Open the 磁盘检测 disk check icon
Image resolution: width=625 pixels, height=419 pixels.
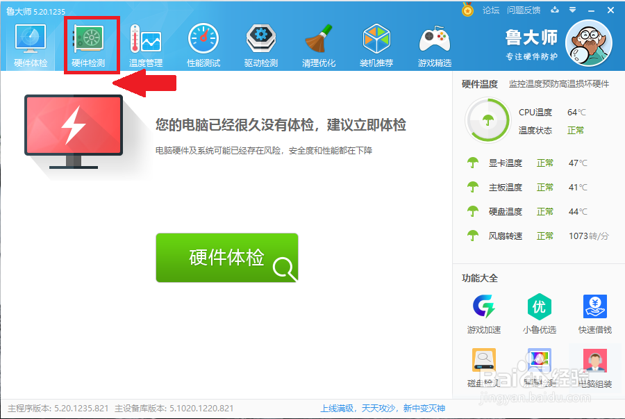click(484, 360)
